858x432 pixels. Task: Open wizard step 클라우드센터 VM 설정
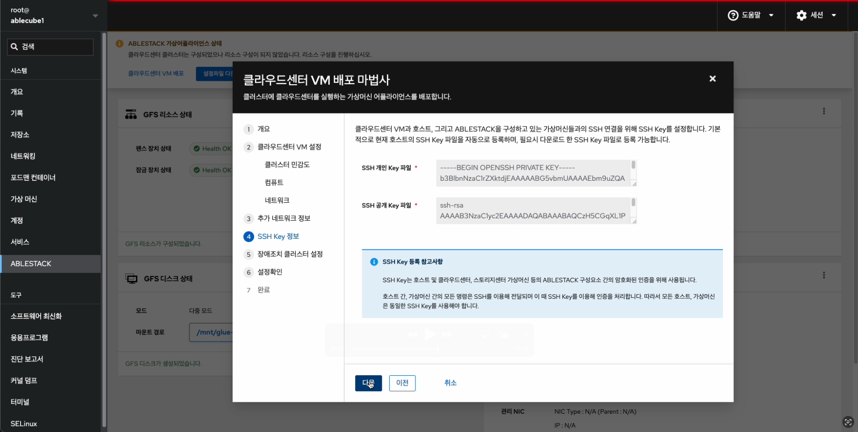283,147
